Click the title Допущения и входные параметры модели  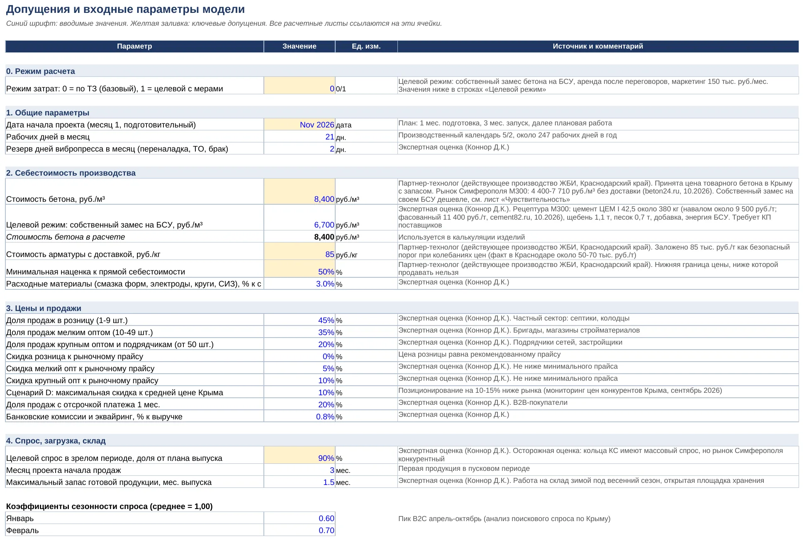pyautogui.click(x=125, y=9)
